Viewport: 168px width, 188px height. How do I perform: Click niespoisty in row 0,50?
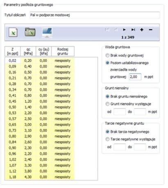coord(63,107)
